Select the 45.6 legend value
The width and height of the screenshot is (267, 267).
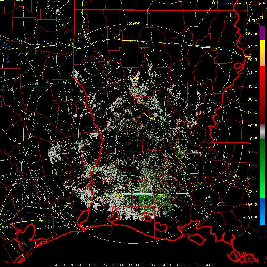[252, 86]
